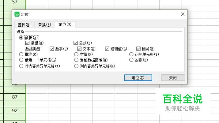Screen dimensions: 219x123
Task: Select the 数据(A) radio button
Action: click(x=21, y=38)
